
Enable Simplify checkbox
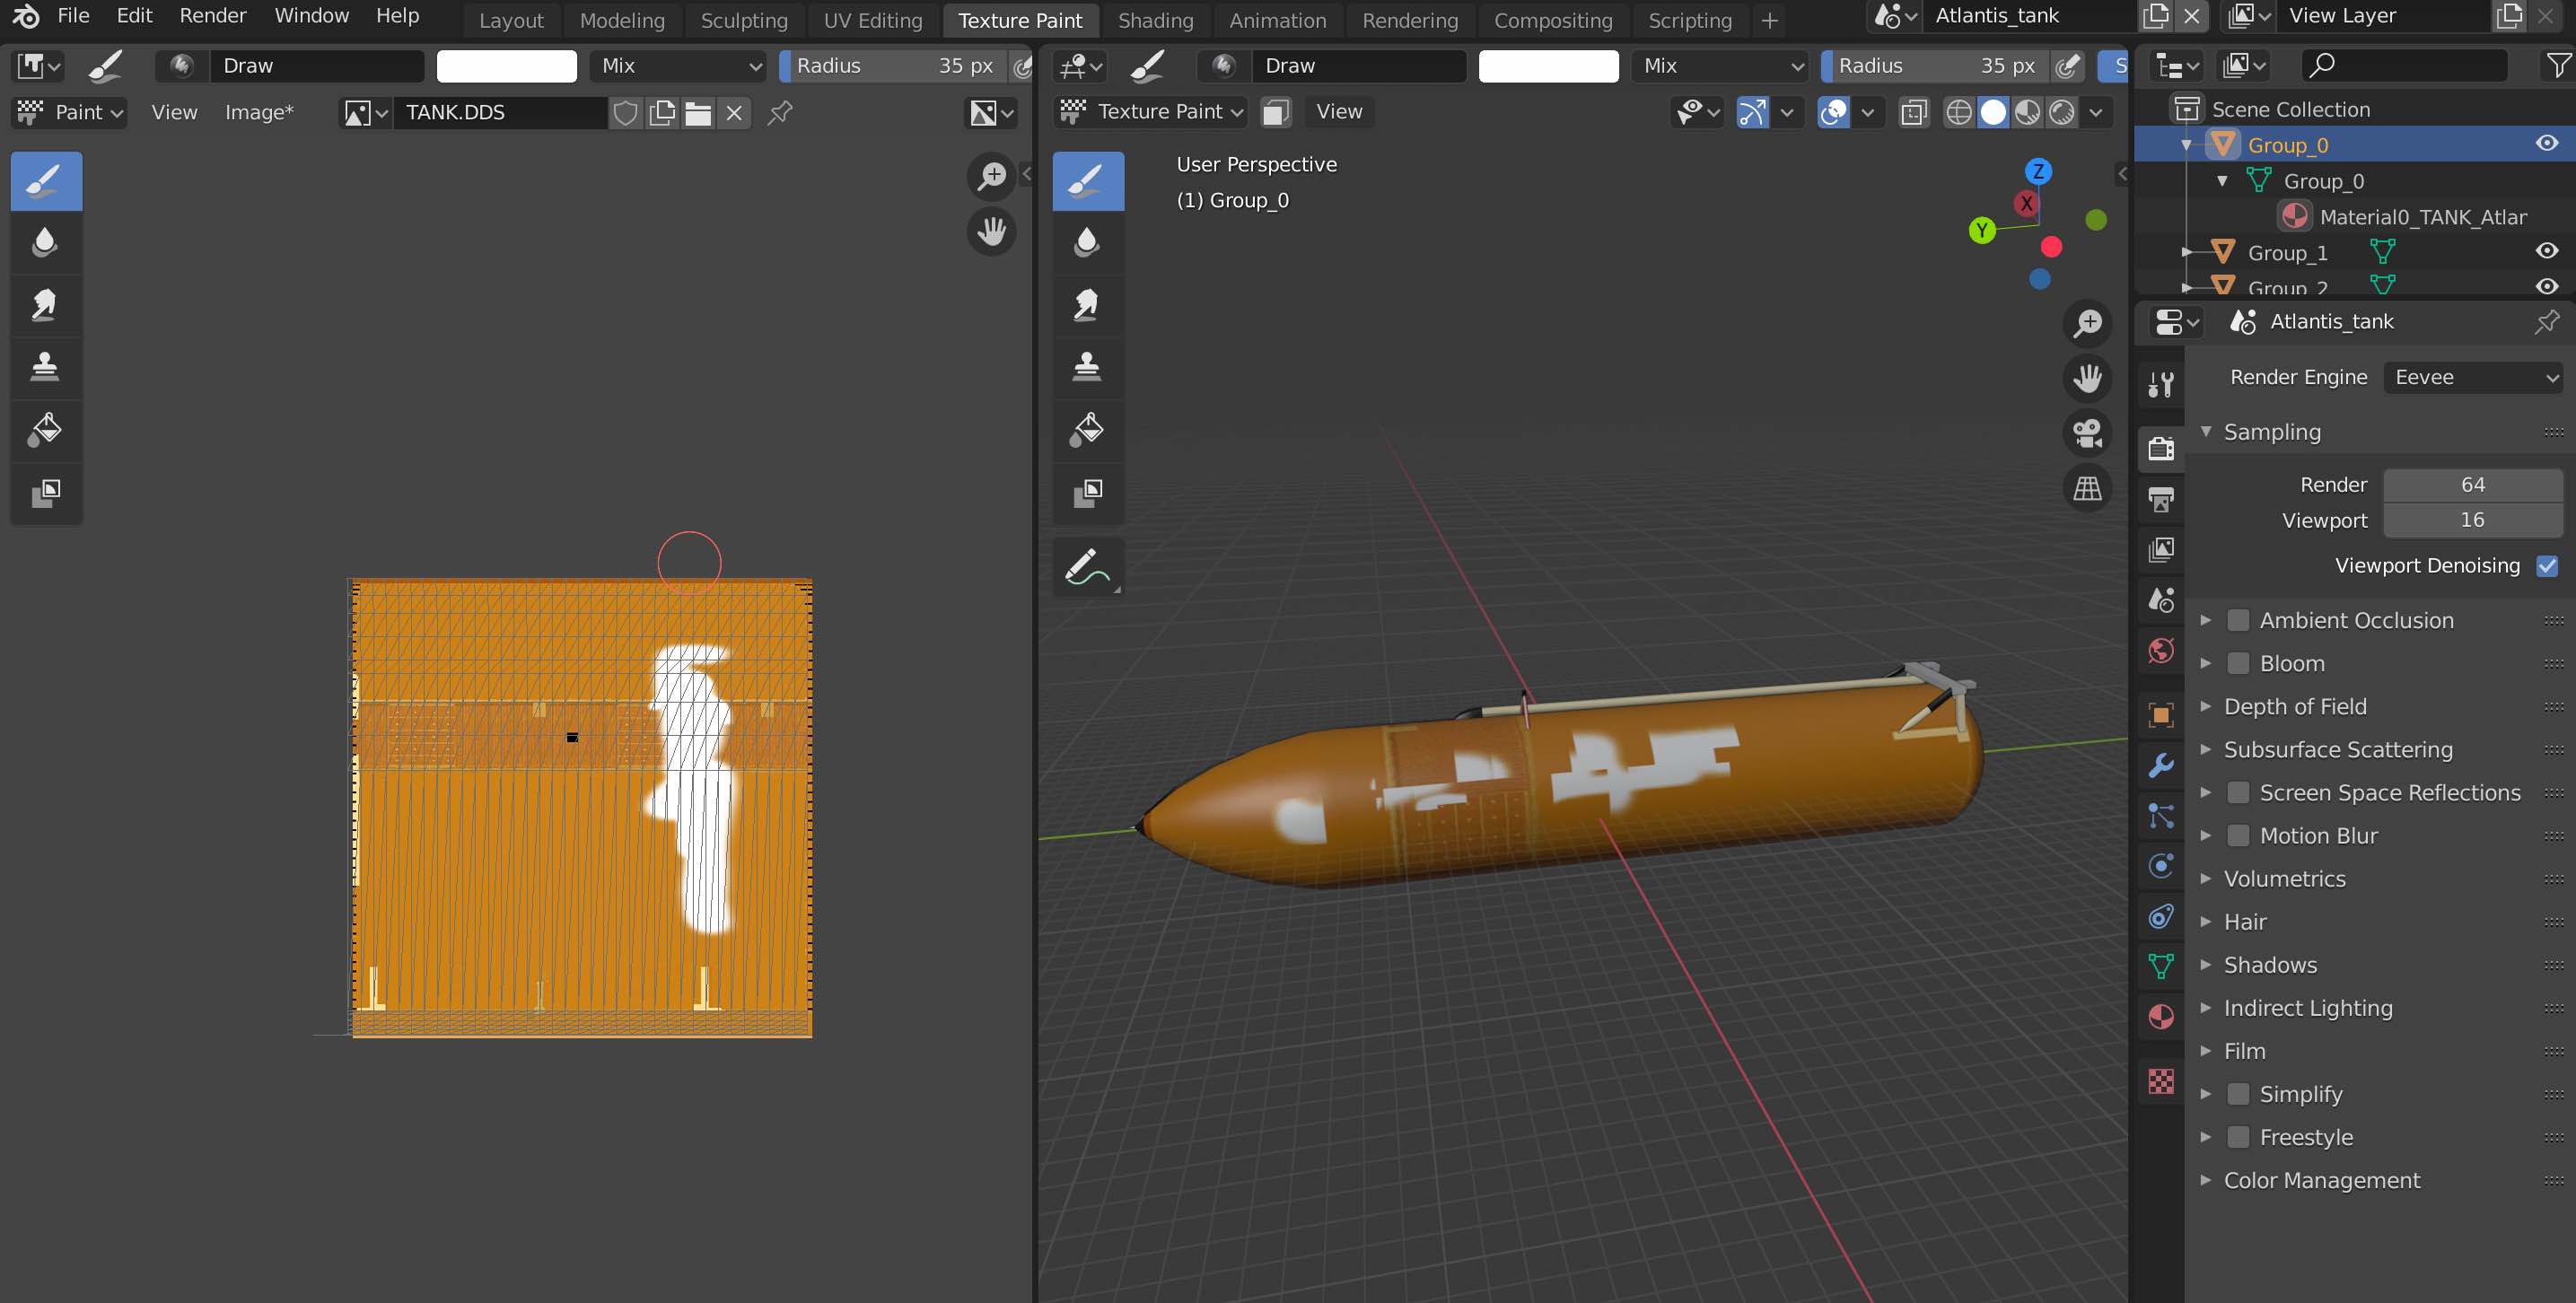[x=2238, y=1095]
